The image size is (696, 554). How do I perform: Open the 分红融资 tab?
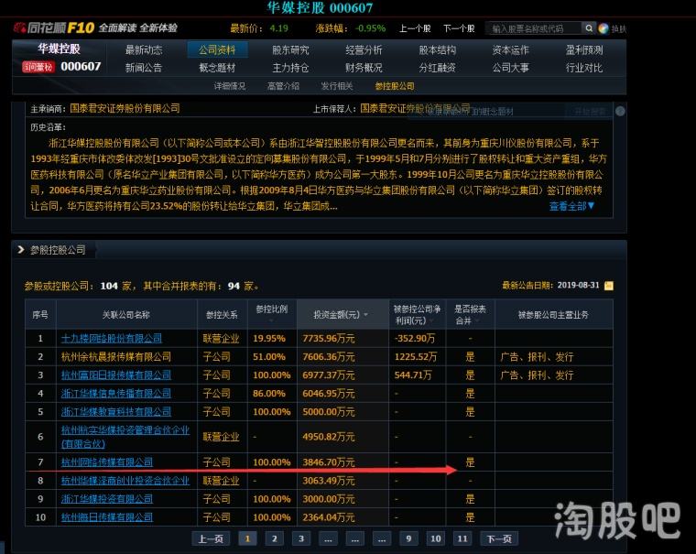(x=437, y=68)
